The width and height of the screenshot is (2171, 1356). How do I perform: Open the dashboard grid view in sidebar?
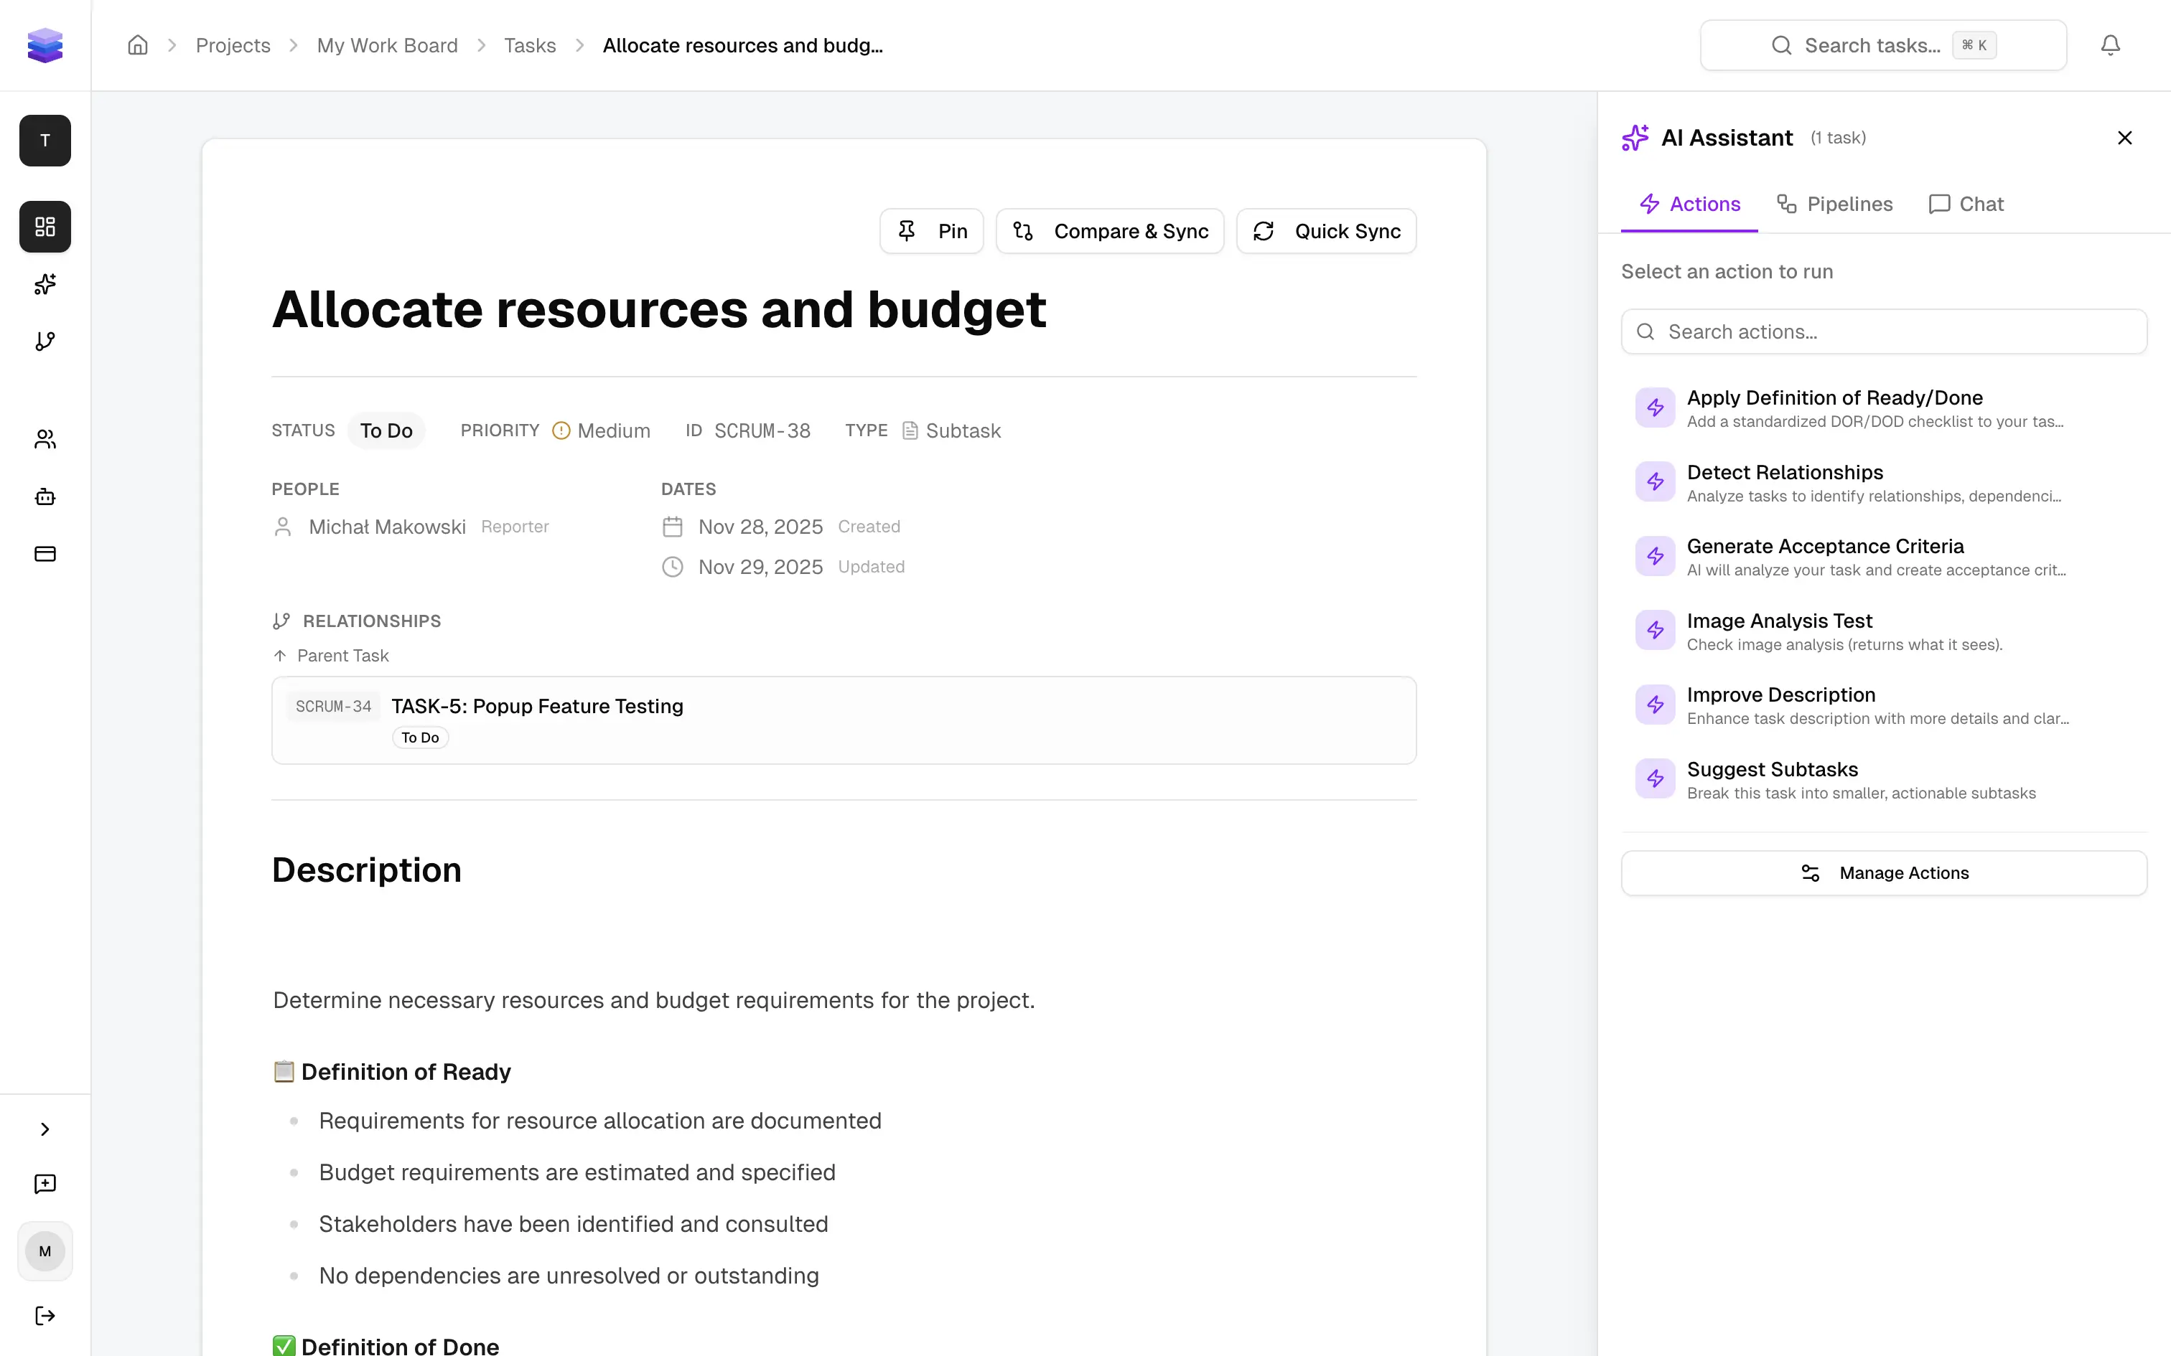pos(44,226)
